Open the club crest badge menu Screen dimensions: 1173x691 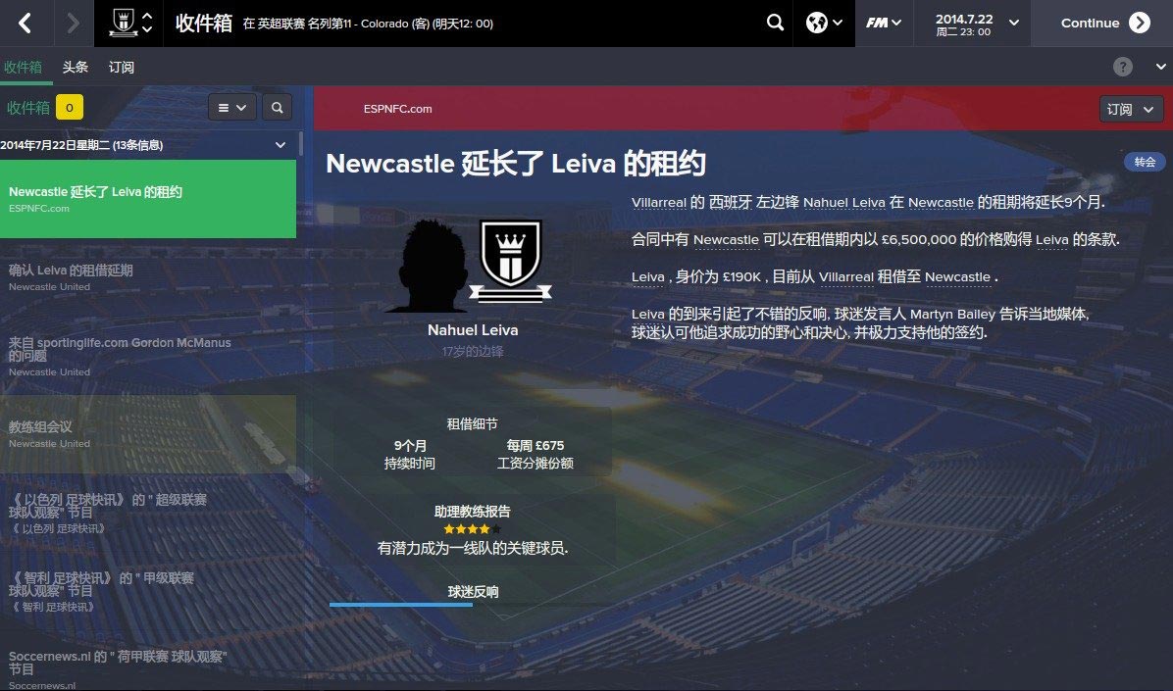tap(130, 24)
